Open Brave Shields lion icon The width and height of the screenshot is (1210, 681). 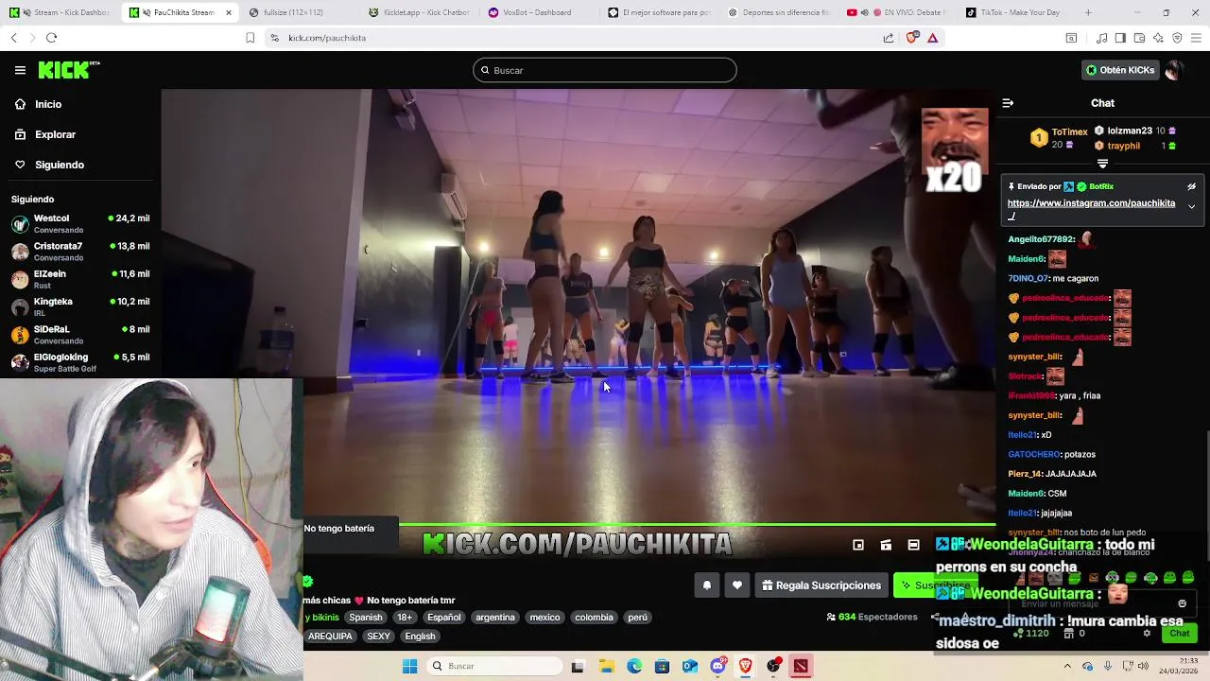coord(911,38)
